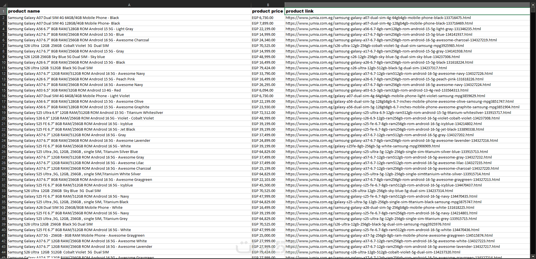The height and width of the screenshot is (259, 536).
Task: Select the Galaxy A57 Awesome Lilac name cell
Action: (129, 163)
